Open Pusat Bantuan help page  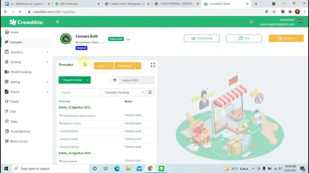tap(20, 131)
